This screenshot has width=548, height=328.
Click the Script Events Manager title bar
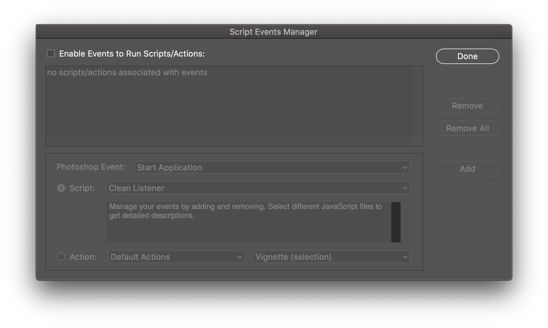(x=274, y=32)
